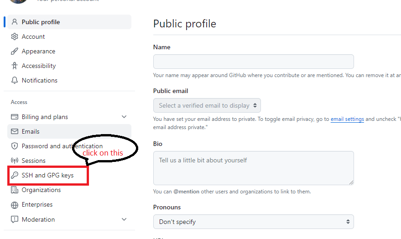Open the Pronouns dropdown

(x=254, y=222)
